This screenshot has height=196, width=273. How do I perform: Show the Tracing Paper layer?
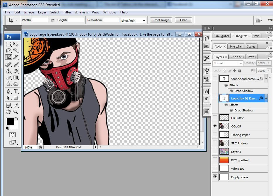coord(215,134)
